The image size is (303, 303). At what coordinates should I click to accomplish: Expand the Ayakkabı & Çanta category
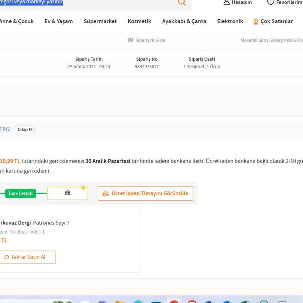[184, 21]
